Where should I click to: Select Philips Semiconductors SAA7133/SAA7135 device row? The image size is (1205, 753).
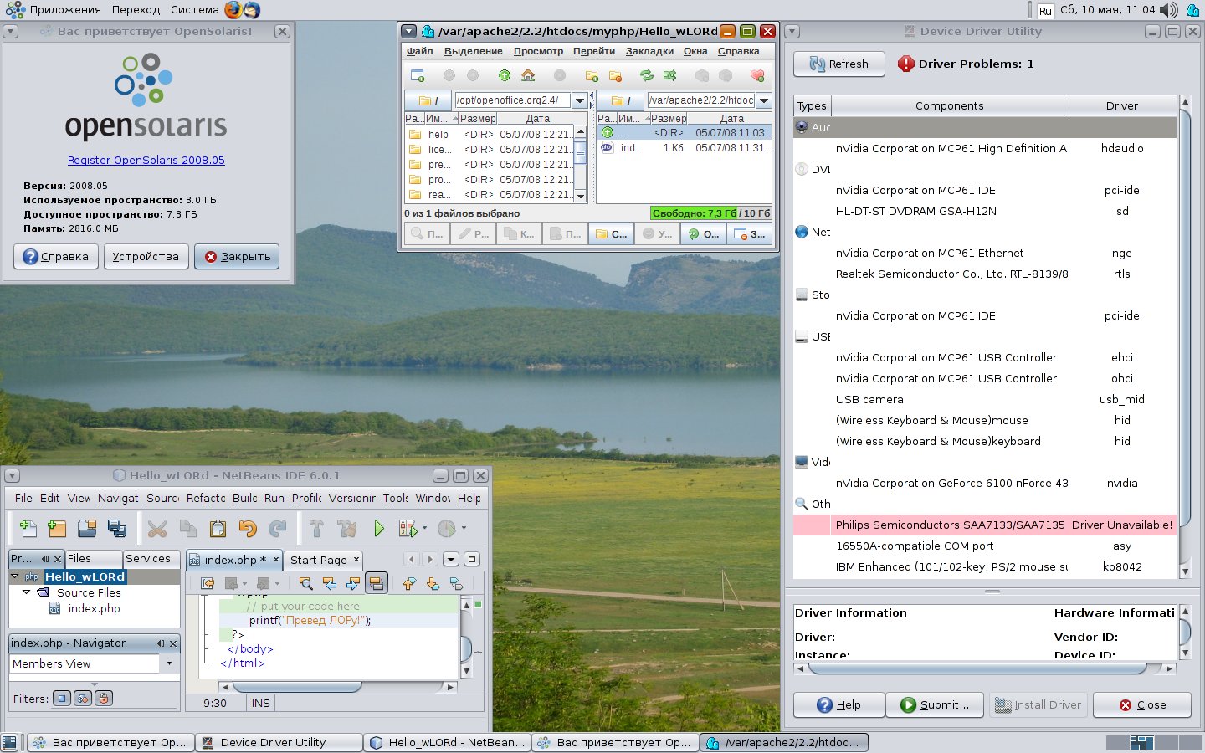(985, 525)
